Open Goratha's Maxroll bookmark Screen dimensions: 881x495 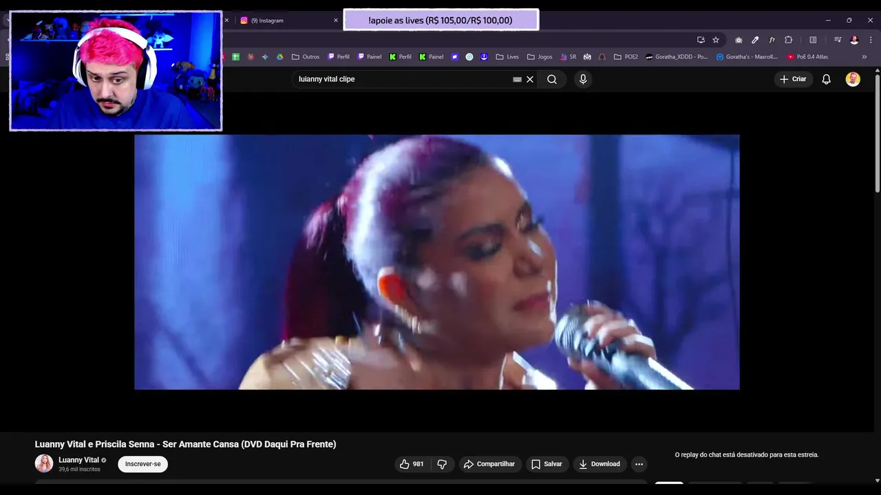click(747, 57)
